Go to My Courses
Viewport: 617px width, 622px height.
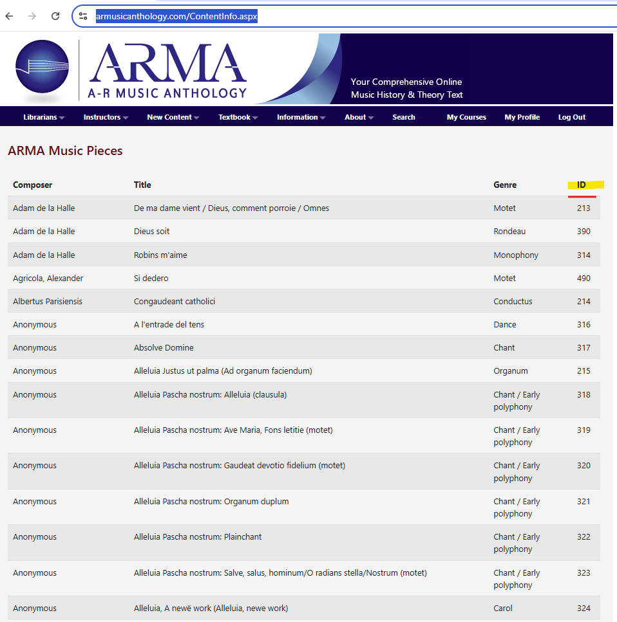[x=466, y=117]
